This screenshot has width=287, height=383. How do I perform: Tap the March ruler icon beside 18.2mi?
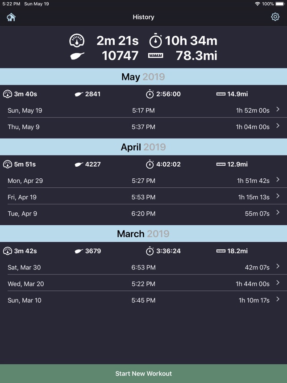[x=220, y=251]
